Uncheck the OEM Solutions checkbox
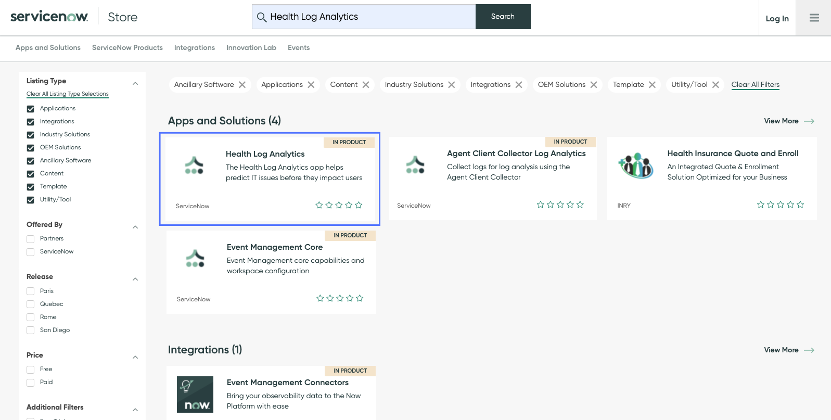Screen dimensions: 831x420 tap(31, 148)
